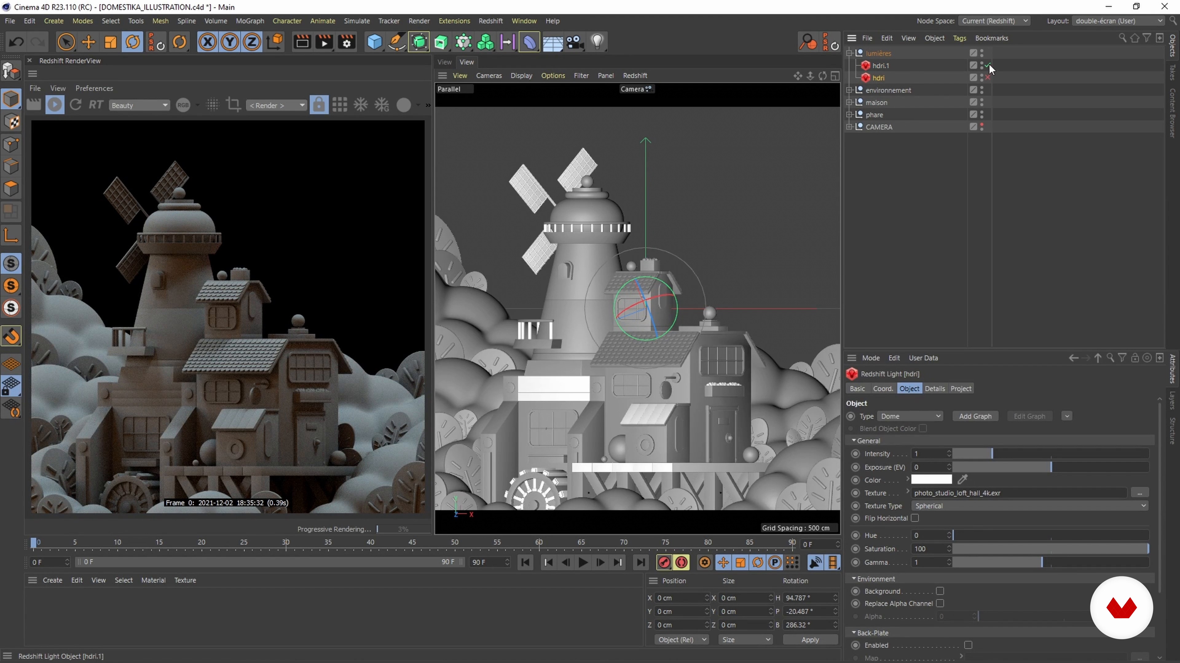Check Replace Alpha Channel option
The height and width of the screenshot is (663, 1180).
pos(939,603)
